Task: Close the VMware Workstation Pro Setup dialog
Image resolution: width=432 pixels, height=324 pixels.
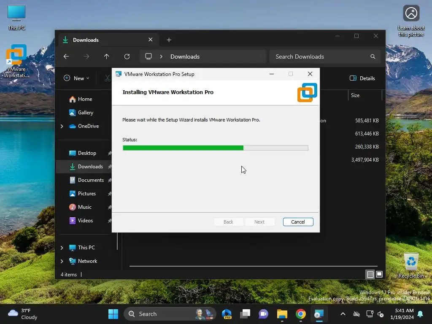Action: 310,74
